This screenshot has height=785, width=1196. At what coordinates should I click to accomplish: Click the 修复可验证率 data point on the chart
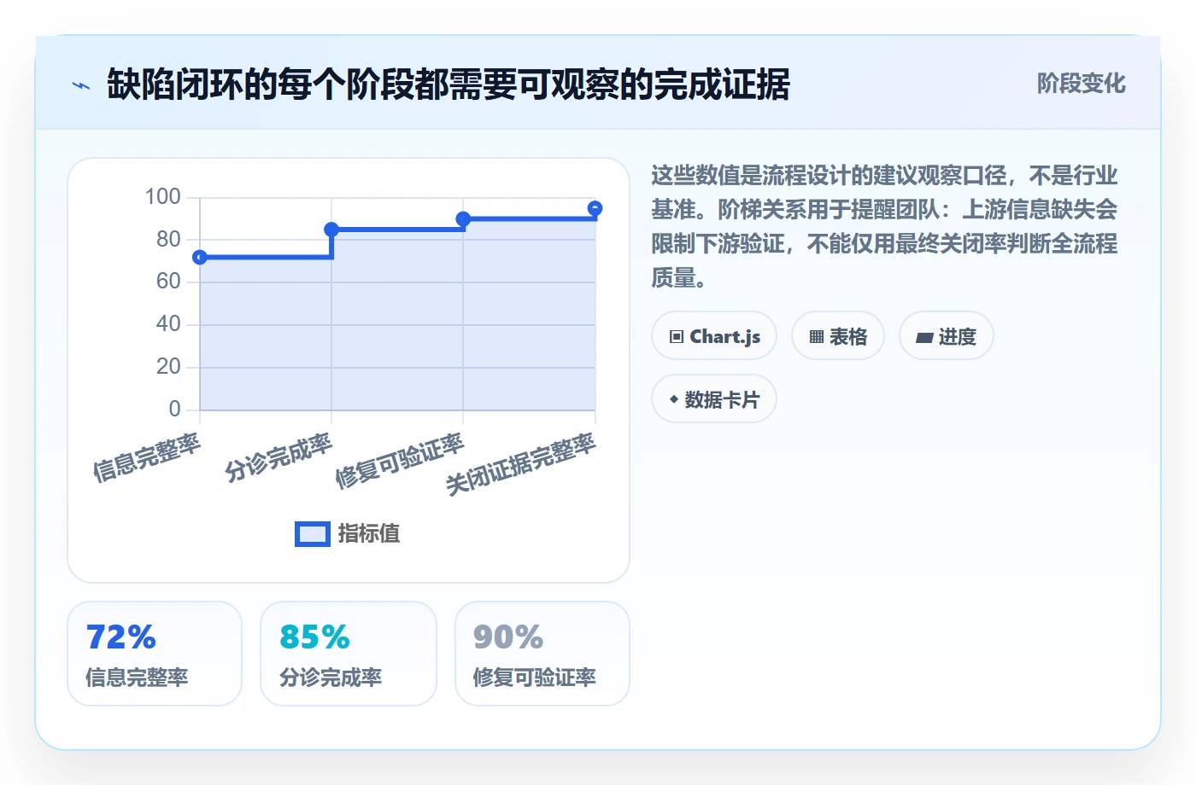click(x=463, y=219)
